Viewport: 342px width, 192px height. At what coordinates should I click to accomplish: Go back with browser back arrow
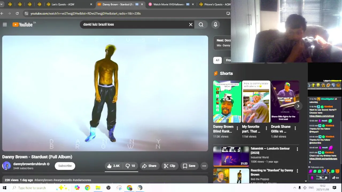pos(2,13)
